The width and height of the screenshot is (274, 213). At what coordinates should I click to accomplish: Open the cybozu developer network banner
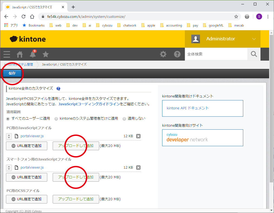click(x=203, y=138)
